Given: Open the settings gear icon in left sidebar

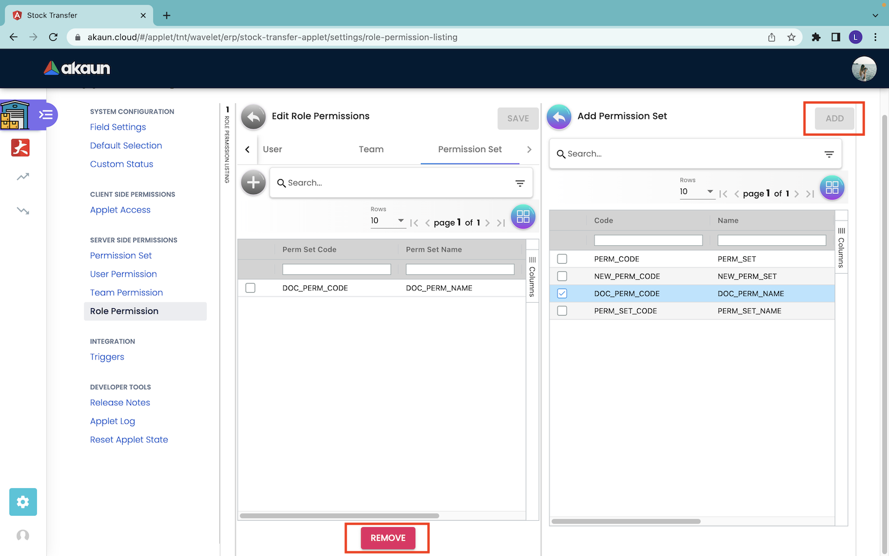Looking at the screenshot, I should coord(23,502).
